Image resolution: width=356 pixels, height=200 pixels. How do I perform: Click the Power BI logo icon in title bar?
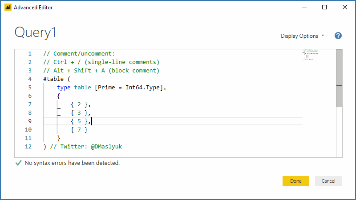pos(8,7)
